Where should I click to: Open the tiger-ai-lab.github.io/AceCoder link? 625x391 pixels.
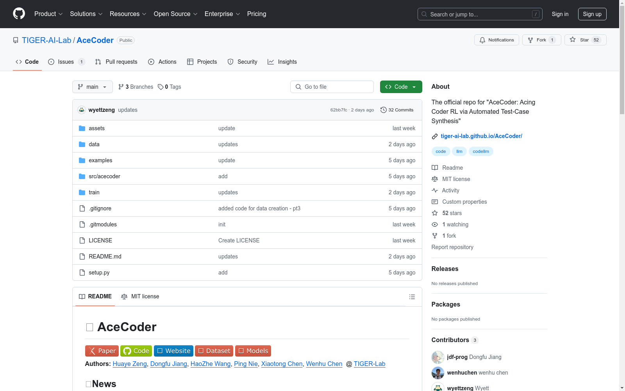coord(481,136)
